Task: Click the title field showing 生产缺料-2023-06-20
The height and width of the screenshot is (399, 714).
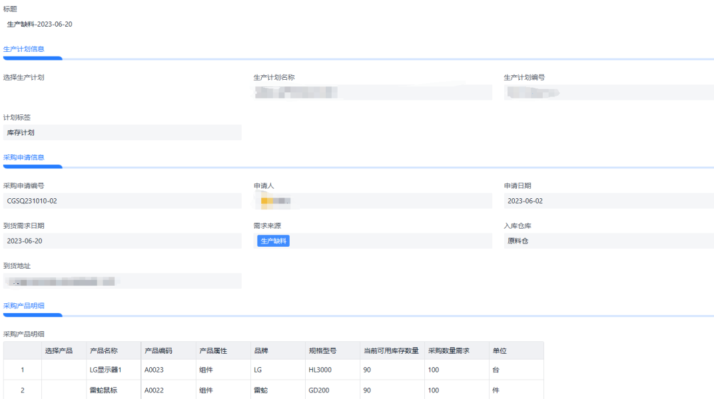Action: point(40,25)
